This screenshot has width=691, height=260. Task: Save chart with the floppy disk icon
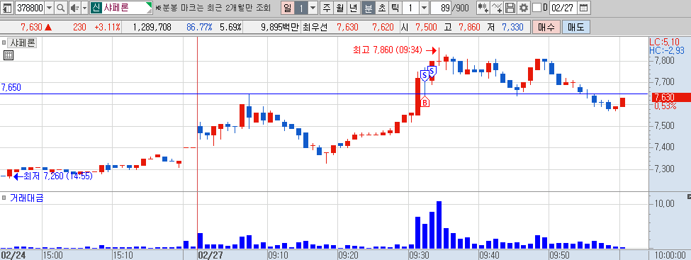point(510,8)
